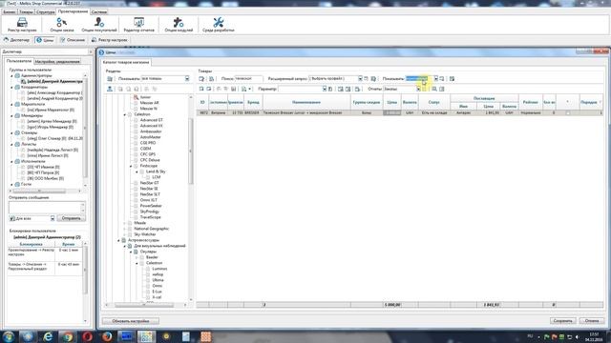Click the Отправить button
Image resolution: width=611 pixels, height=343 pixels.
point(71,218)
